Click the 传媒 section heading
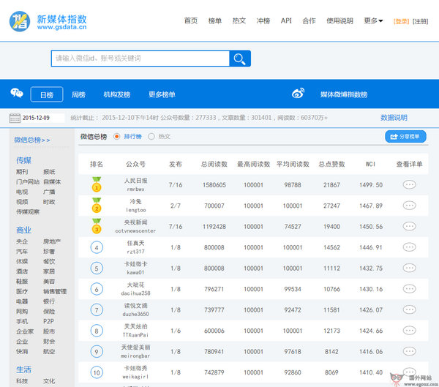Viewport: 439px width, 387px height. [23, 160]
